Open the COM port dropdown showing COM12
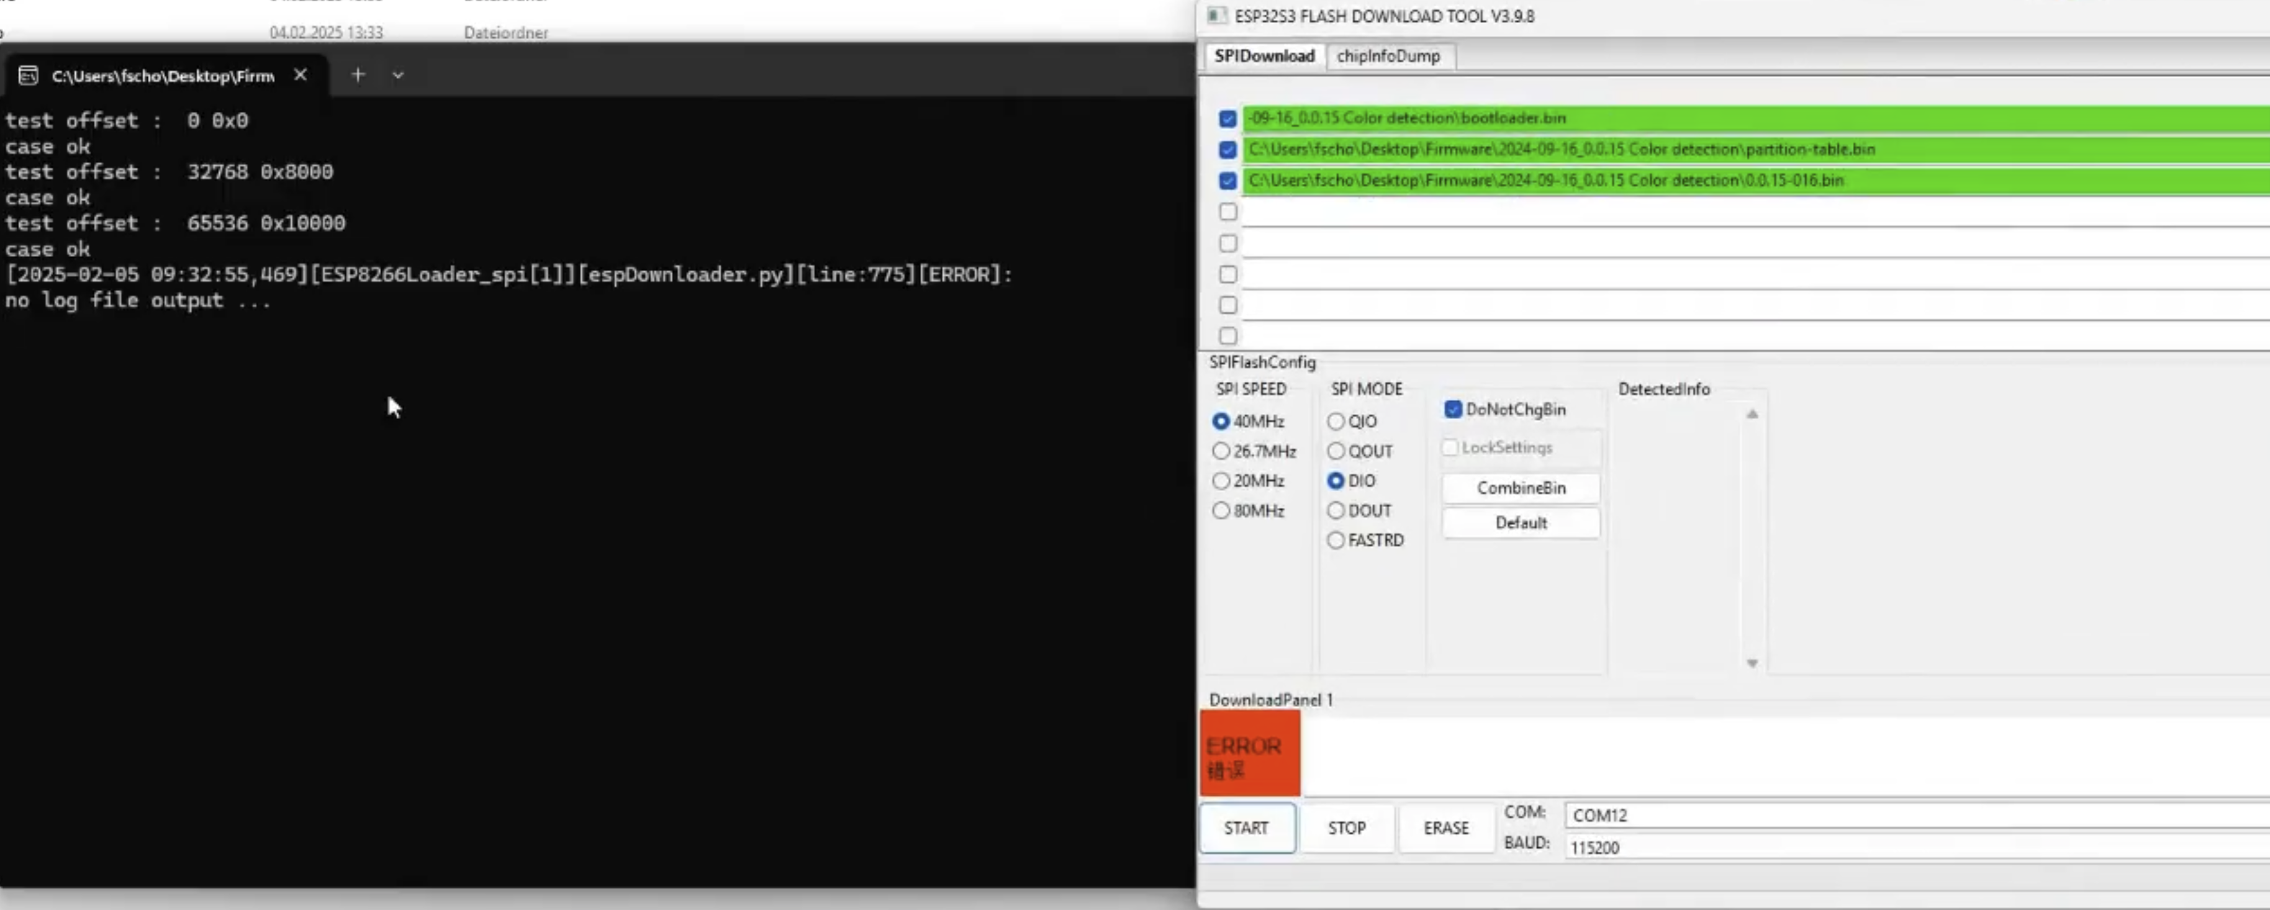This screenshot has height=910, width=2270. tap(1917, 815)
